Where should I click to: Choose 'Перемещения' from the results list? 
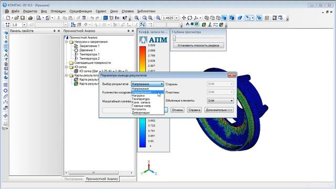(x=148, y=92)
